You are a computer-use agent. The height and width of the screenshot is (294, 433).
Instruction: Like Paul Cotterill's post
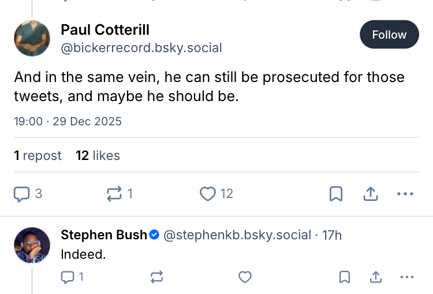(208, 194)
